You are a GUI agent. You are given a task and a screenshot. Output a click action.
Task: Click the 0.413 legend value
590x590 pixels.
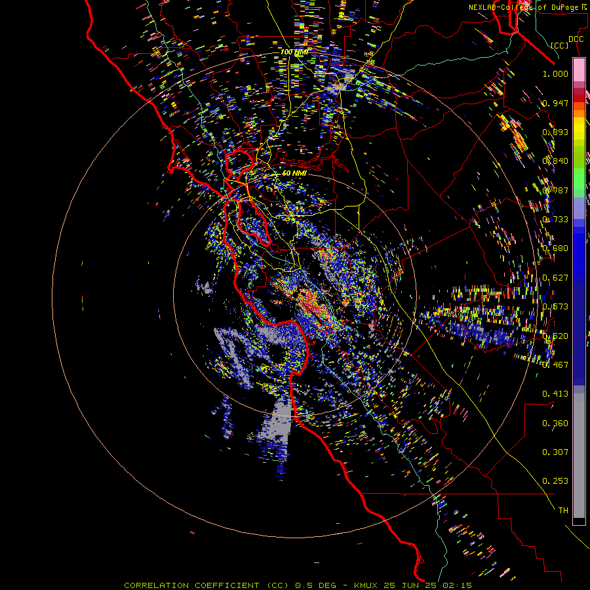pos(555,394)
